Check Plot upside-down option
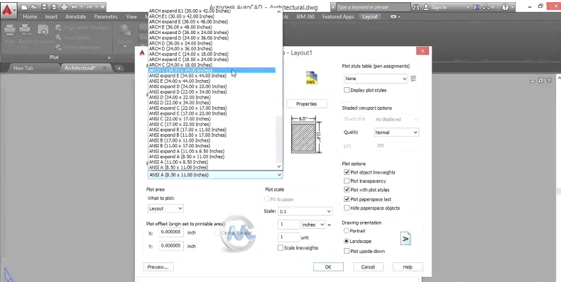The image size is (561, 282). coord(347,252)
